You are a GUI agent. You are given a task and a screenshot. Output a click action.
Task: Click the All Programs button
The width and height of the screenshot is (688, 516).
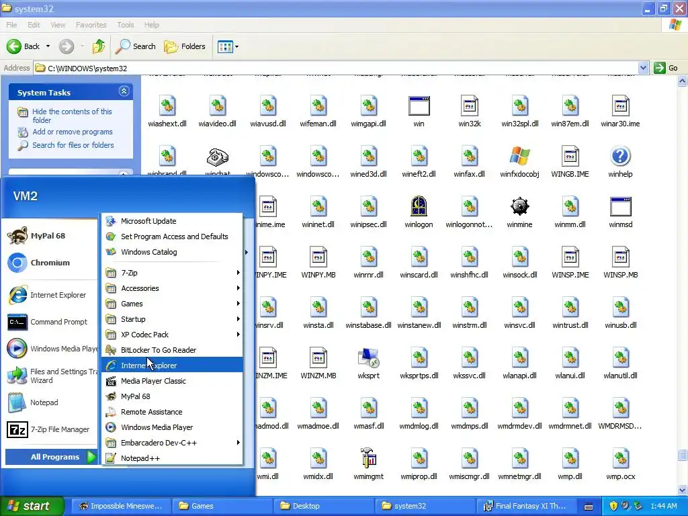pyautogui.click(x=51, y=457)
